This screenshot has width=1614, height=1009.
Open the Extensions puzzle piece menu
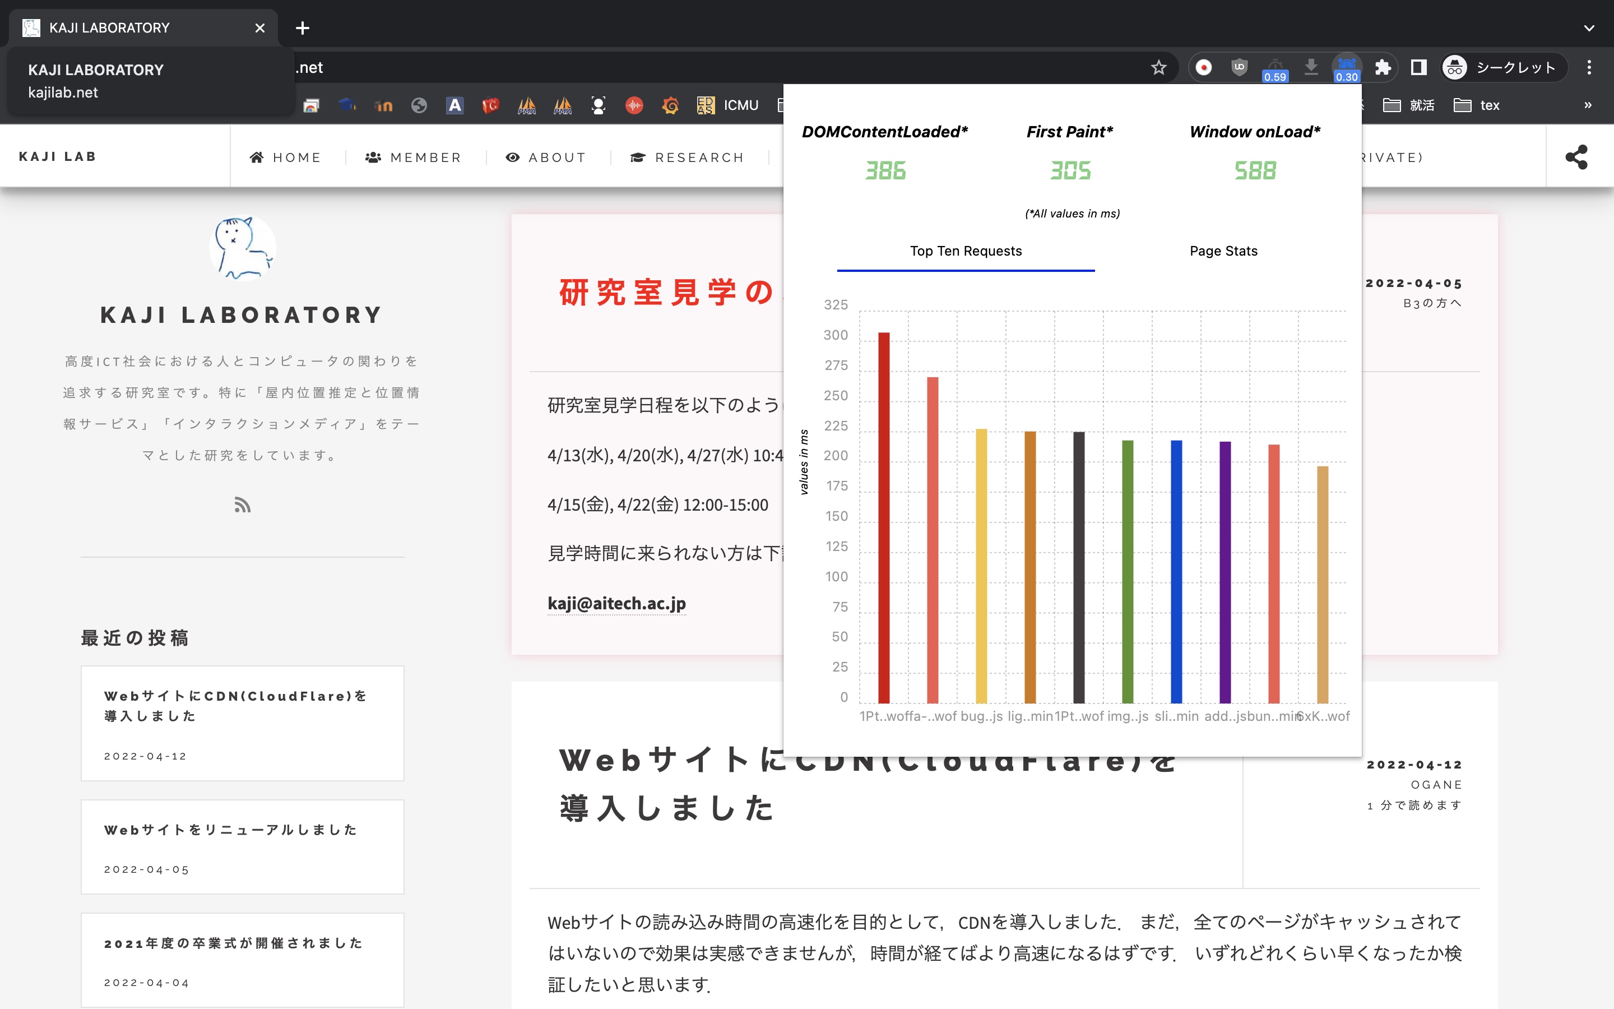click(1383, 67)
